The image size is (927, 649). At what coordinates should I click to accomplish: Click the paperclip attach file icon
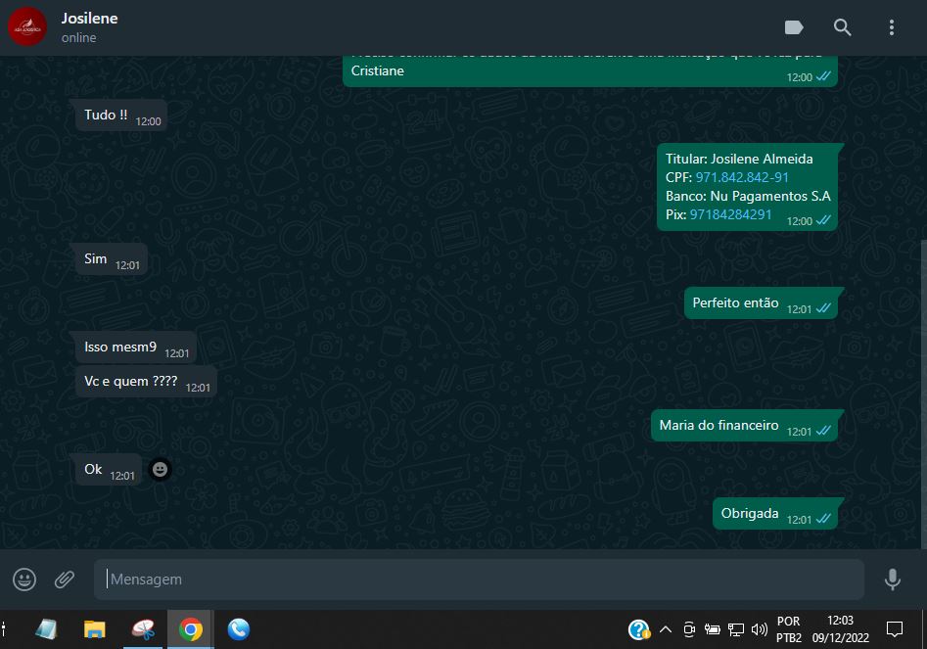(x=65, y=579)
